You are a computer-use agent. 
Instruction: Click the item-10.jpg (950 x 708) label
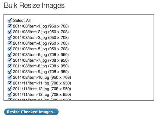coord(42,78)
